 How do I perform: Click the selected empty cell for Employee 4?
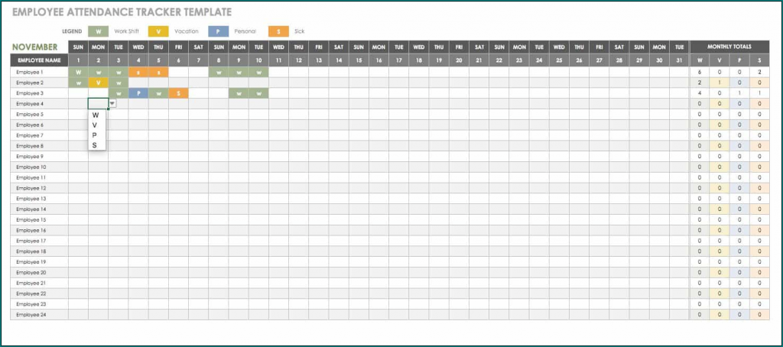(98, 103)
